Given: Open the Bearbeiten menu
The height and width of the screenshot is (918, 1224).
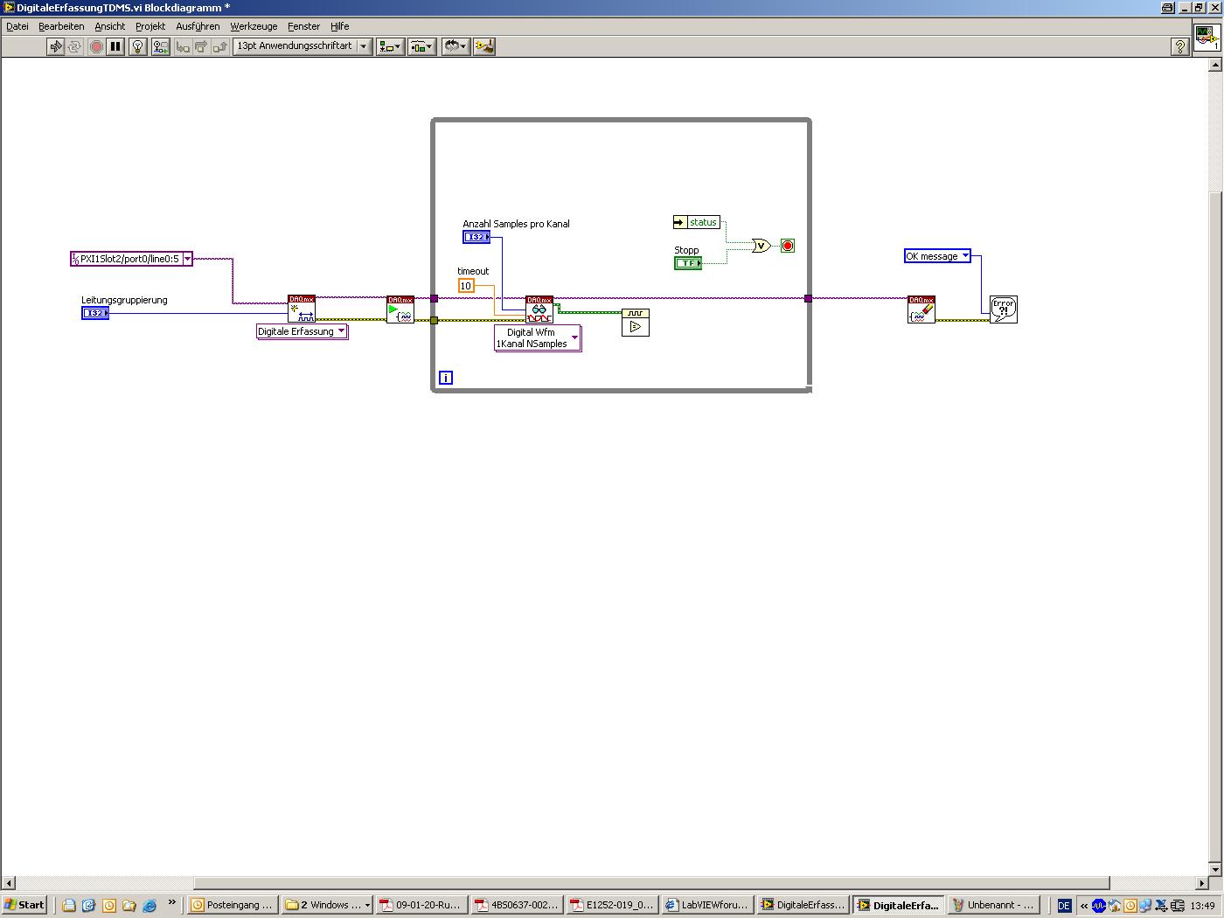Looking at the screenshot, I should pos(61,26).
